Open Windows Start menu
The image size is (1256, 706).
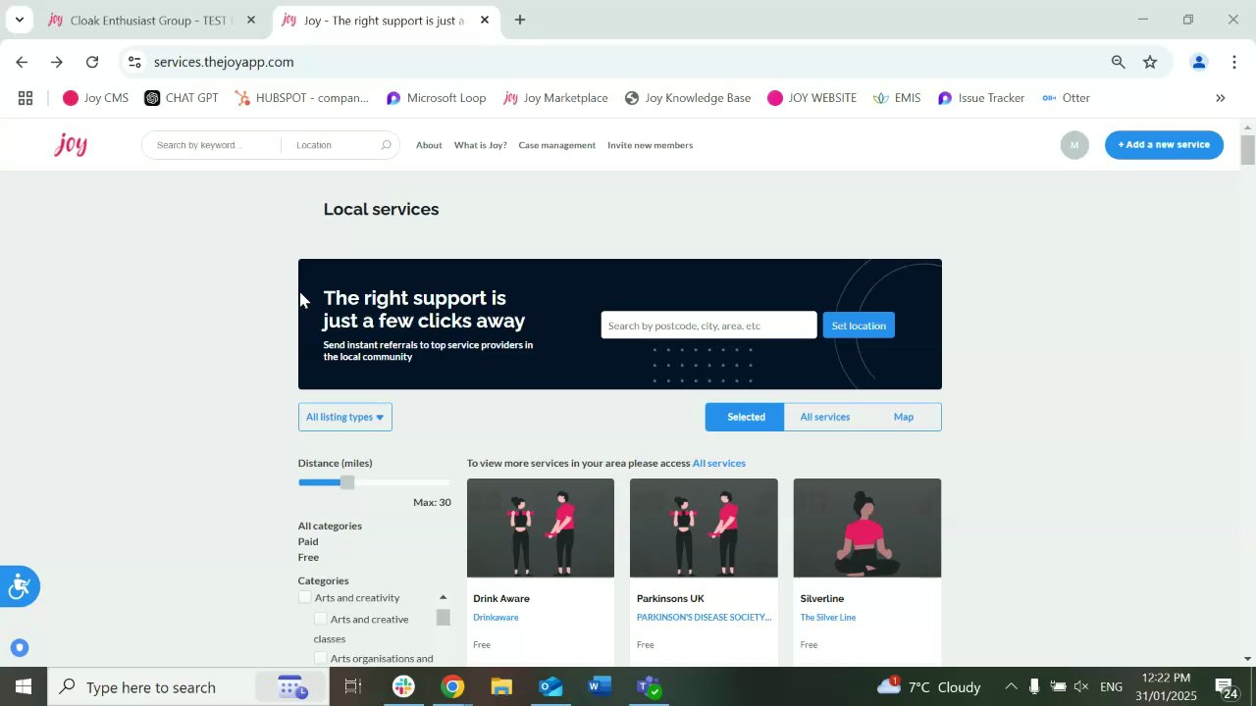(x=24, y=686)
